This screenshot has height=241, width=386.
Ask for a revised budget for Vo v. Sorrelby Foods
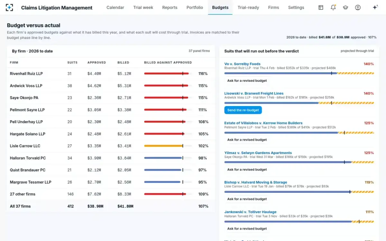pos(247,81)
